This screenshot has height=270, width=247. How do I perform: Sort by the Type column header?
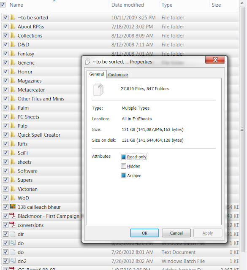pyautogui.click(x=167, y=5)
